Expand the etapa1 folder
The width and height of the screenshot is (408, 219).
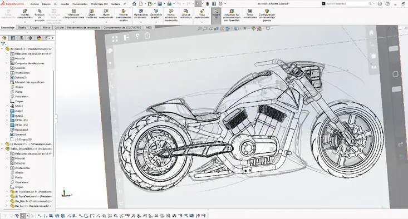click(x=7, y=111)
